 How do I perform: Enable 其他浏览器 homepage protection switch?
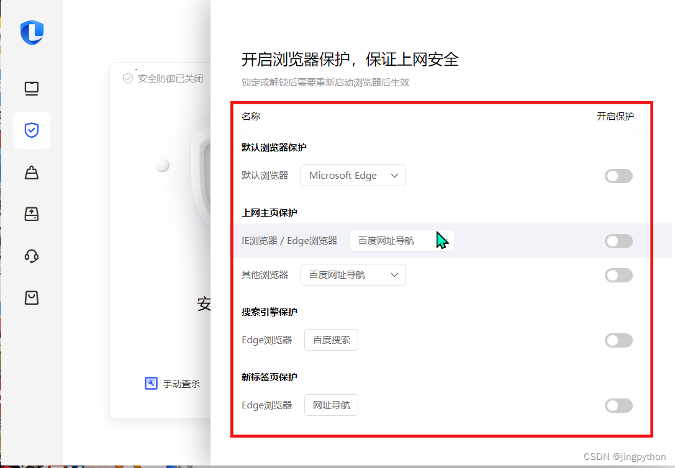point(618,276)
